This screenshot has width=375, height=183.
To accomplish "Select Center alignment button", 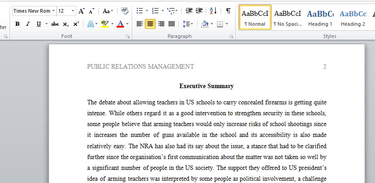I will [x=150, y=24].
